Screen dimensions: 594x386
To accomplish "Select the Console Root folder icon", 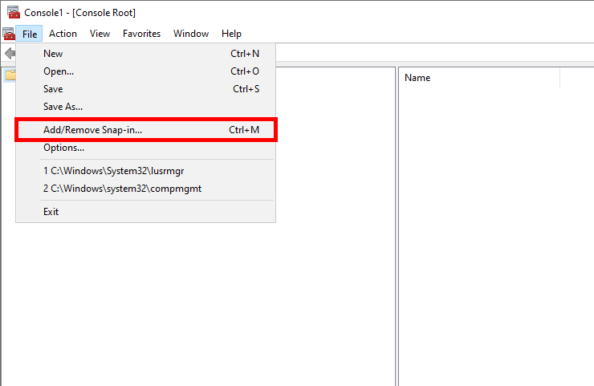I will tap(9, 76).
